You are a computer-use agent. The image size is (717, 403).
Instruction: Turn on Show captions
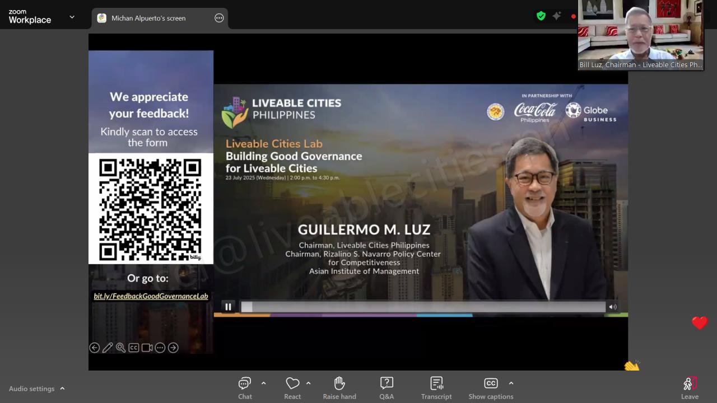pos(491,388)
